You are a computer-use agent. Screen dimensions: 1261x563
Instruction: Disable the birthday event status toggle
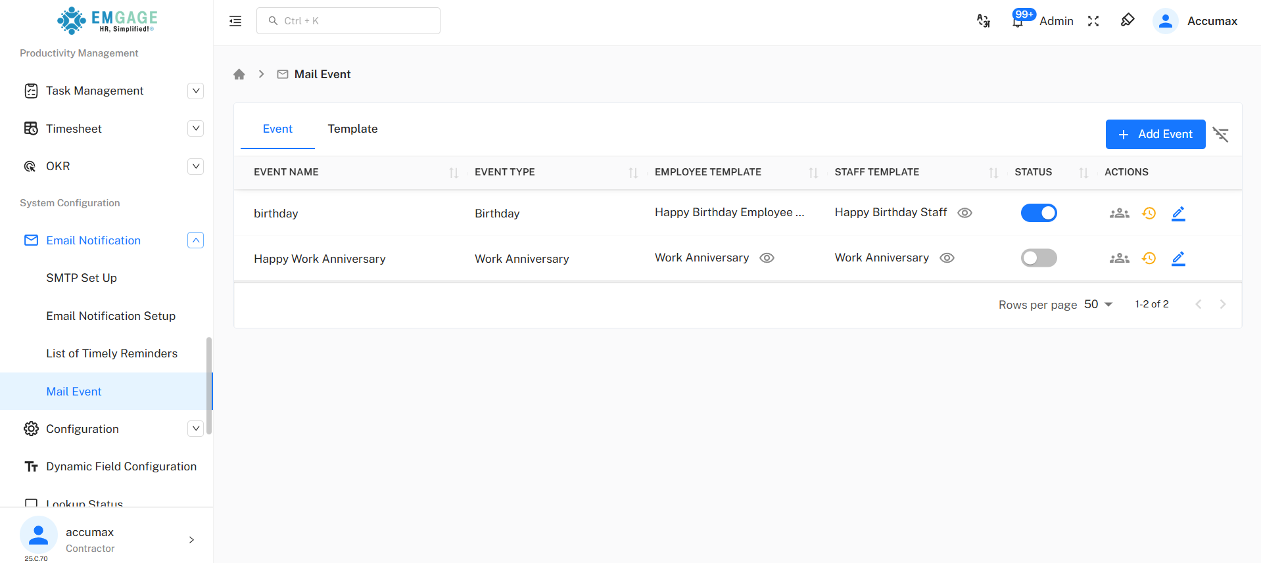pos(1038,213)
